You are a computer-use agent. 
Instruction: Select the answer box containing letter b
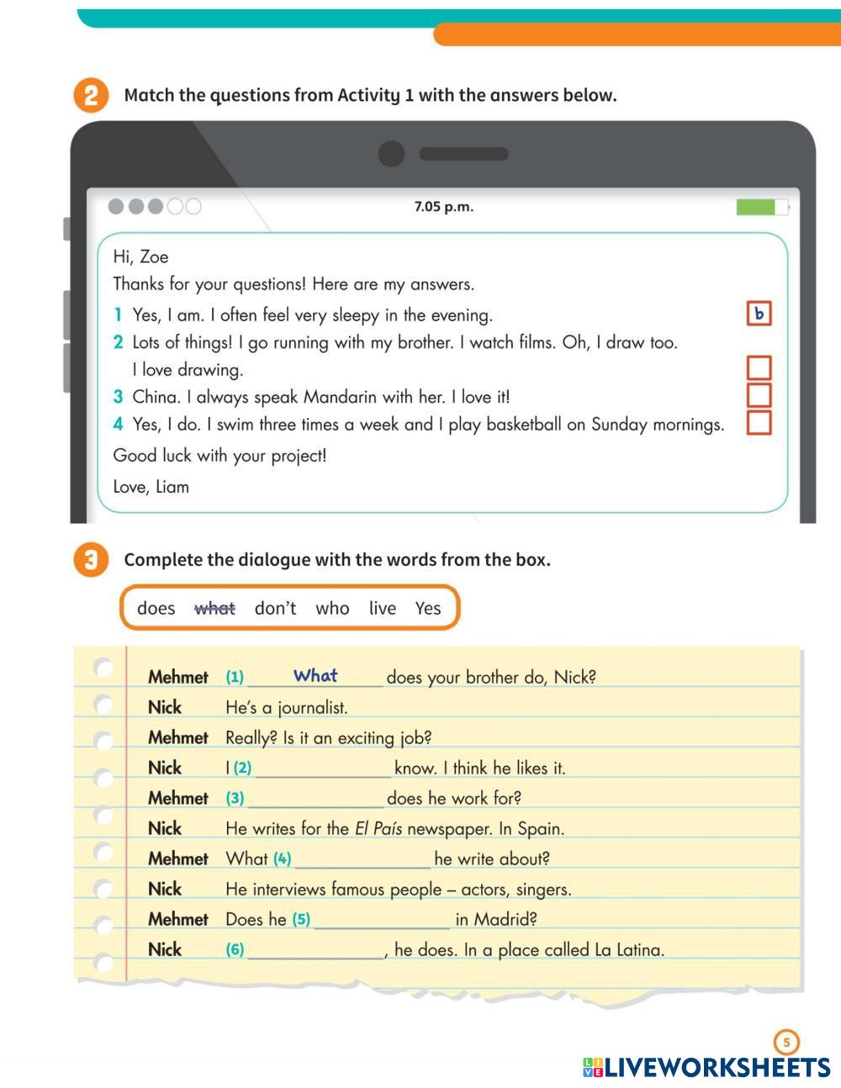(x=759, y=314)
